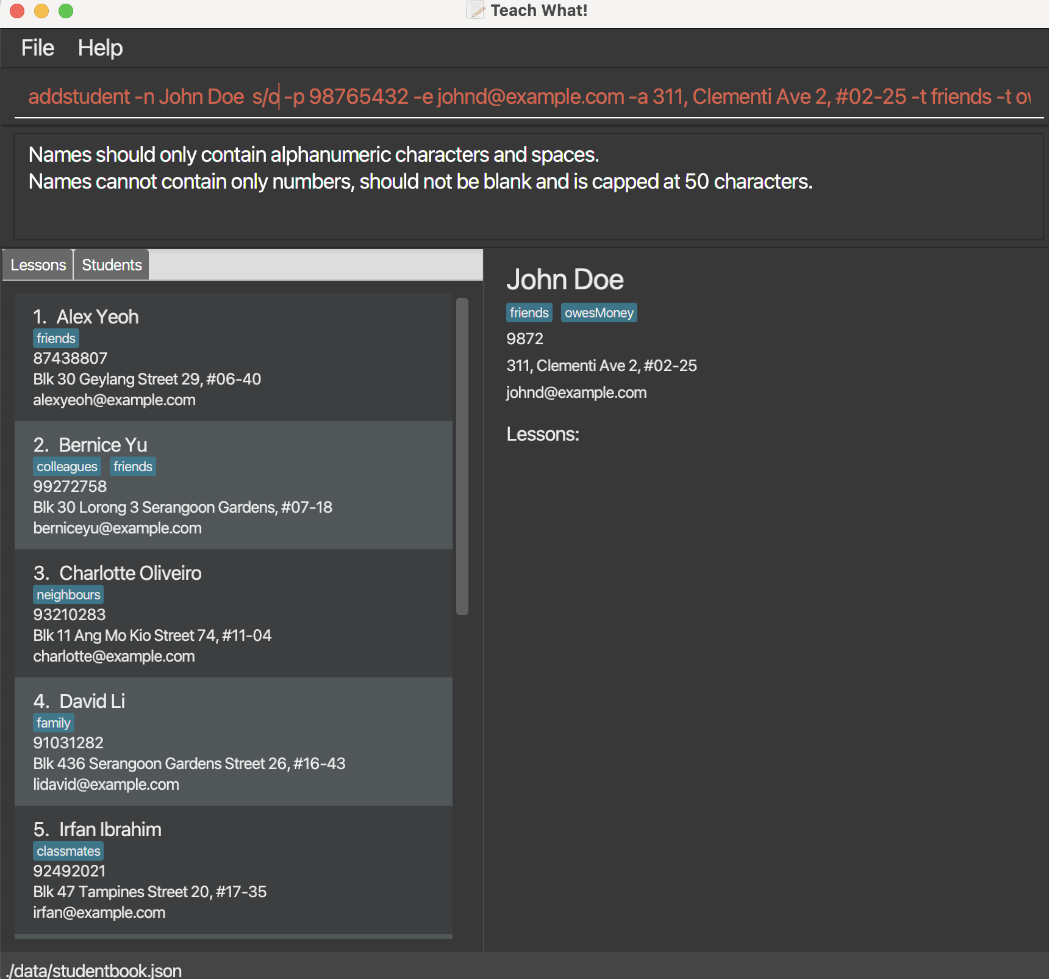Click the addstudent command input field
Viewport: 1049px width, 979px height.
[529, 96]
